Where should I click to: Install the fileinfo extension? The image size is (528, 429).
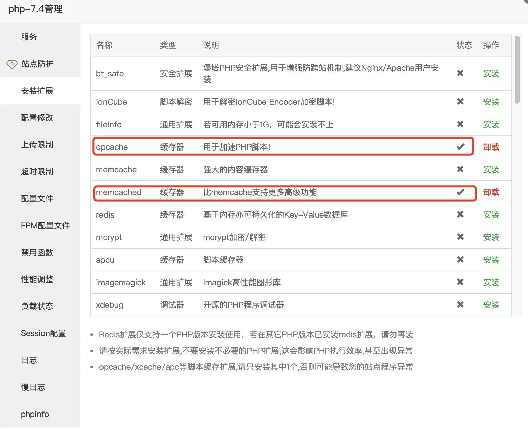point(491,125)
